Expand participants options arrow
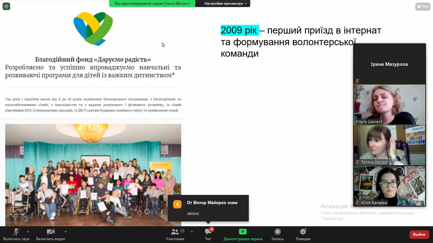Viewport: 433px width, 243px height. (192, 232)
